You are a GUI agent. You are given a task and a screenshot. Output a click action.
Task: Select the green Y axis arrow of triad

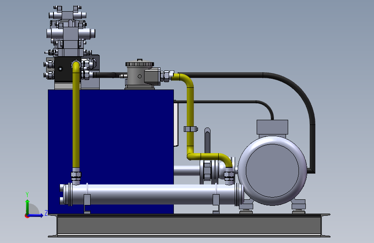(x=28, y=207)
